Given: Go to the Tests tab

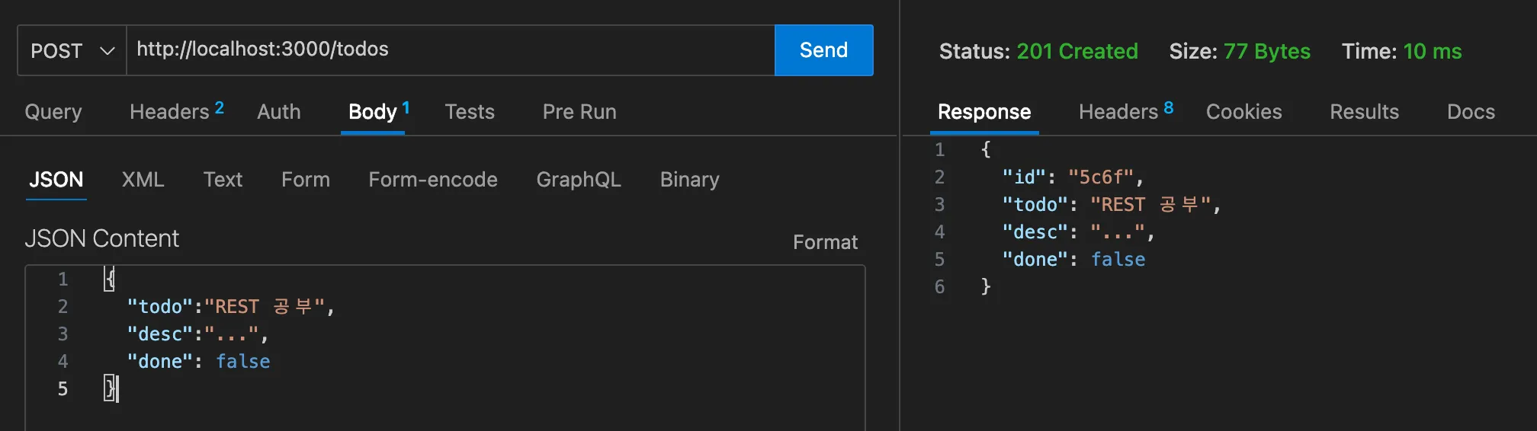Looking at the screenshot, I should 470,112.
